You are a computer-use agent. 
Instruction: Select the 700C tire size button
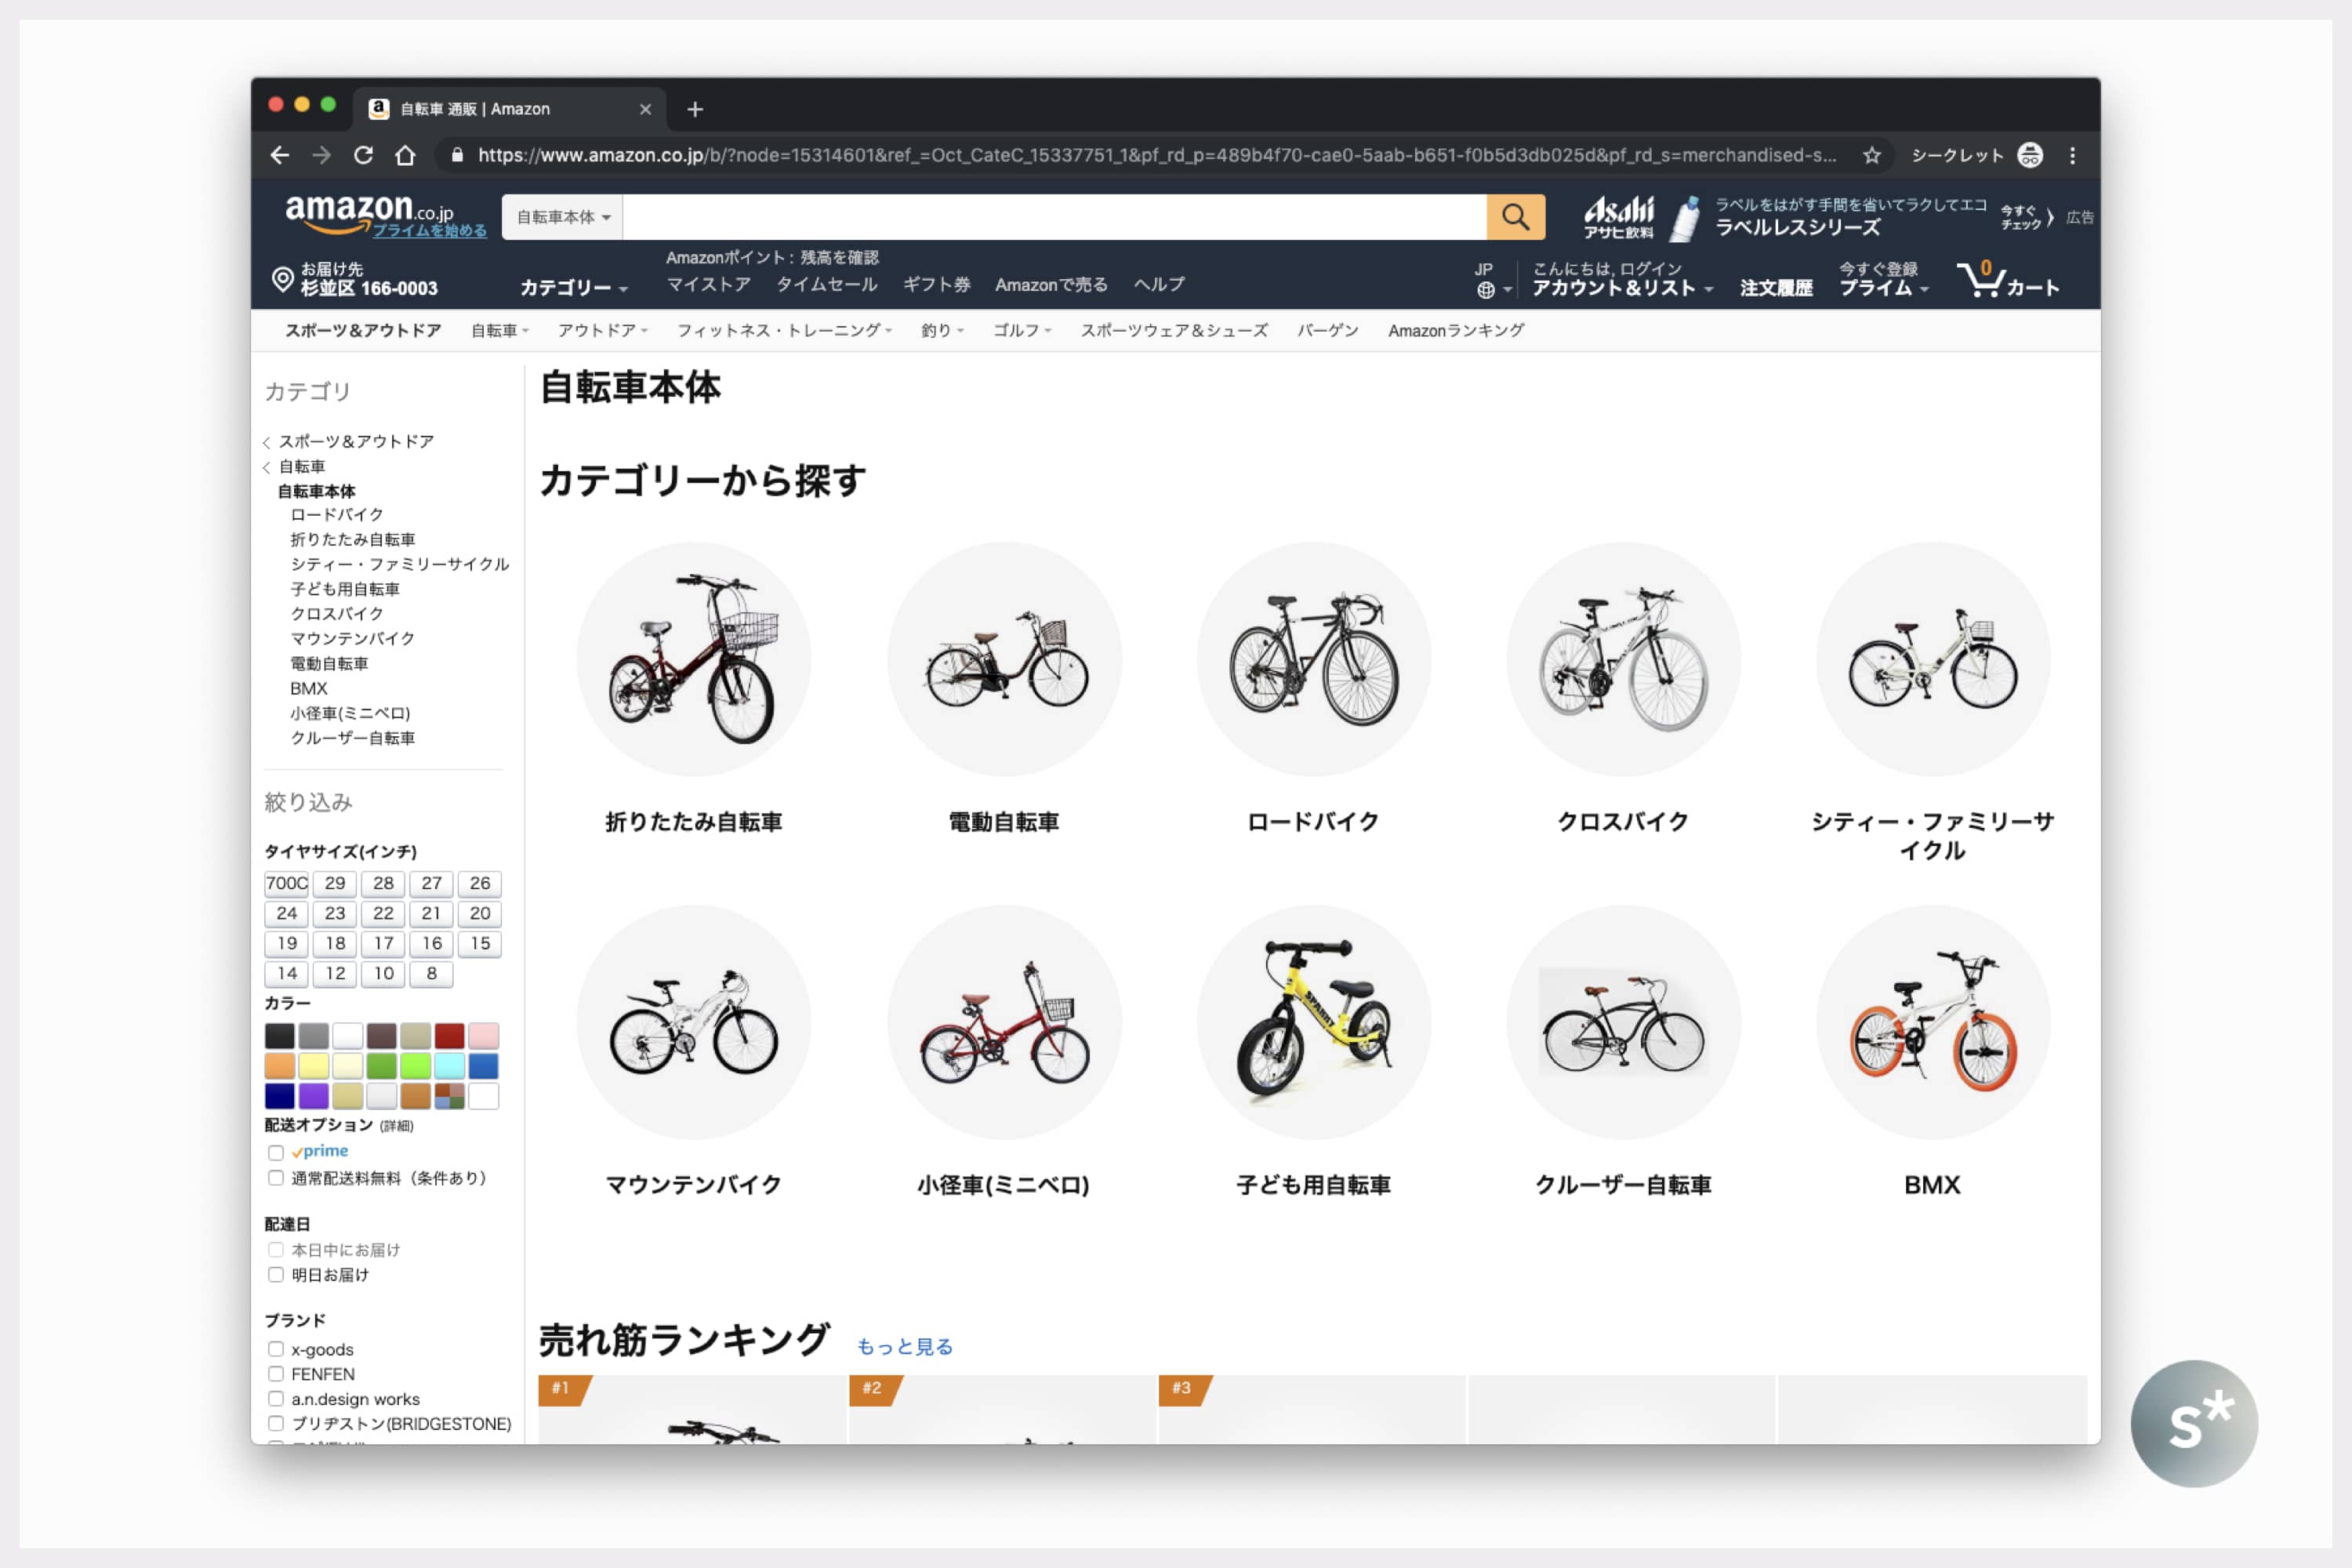287,884
